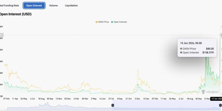Click the tooltip date 15 Jan 2026, 05:00
Viewport: 222px width, 111px height.
click(x=191, y=43)
